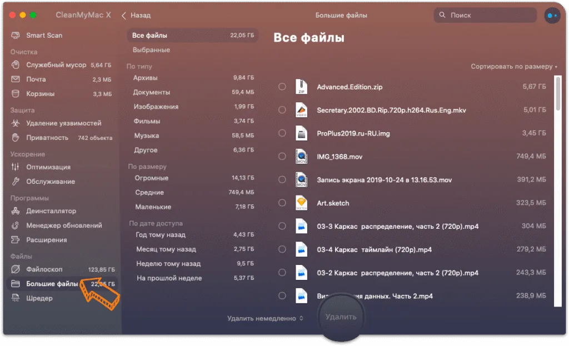Filter by Изображения type
The height and width of the screenshot is (346, 569).
[193, 107]
